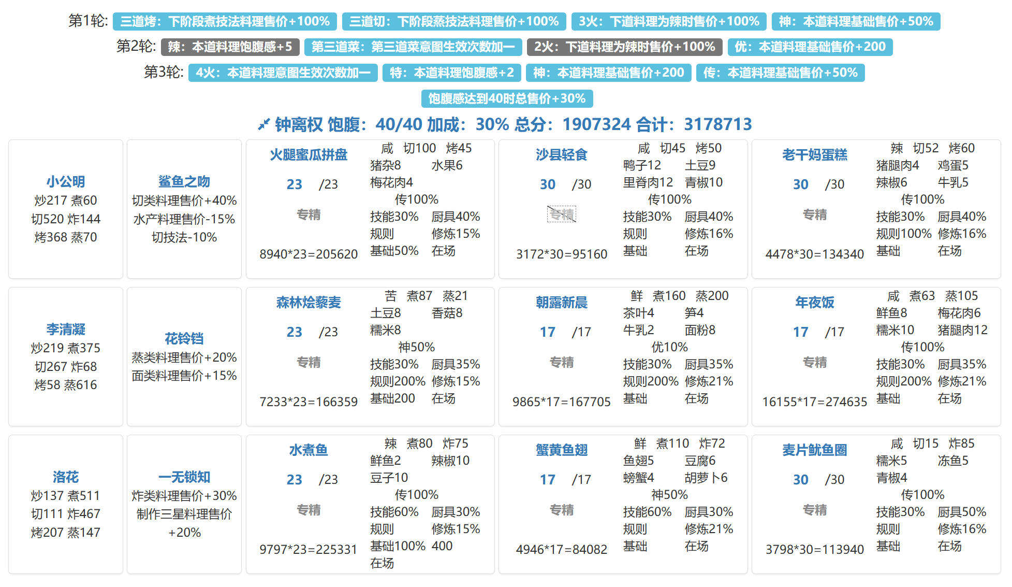The width and height of the screenshot is (1012, 587).
Task: Select recipe 老干妈蛋糕
Action: click(814, 154)
